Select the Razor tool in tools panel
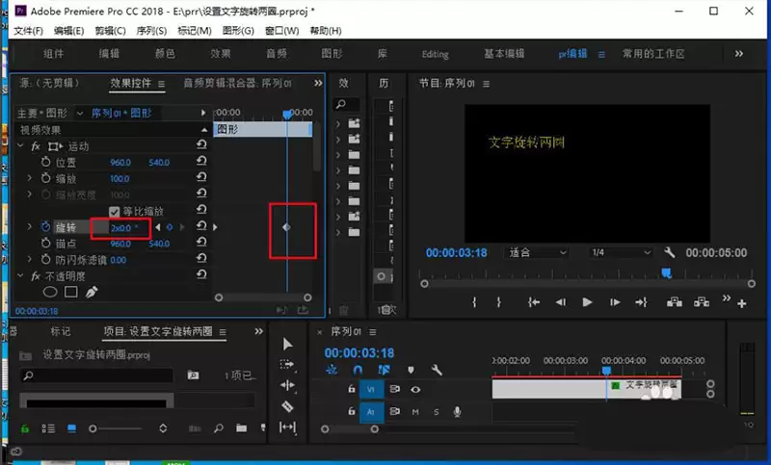This screenshot has width=771, height=465. coord(287,406)
